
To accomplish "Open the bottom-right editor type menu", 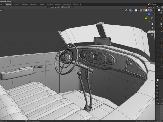I will click(x=158, y=104).
